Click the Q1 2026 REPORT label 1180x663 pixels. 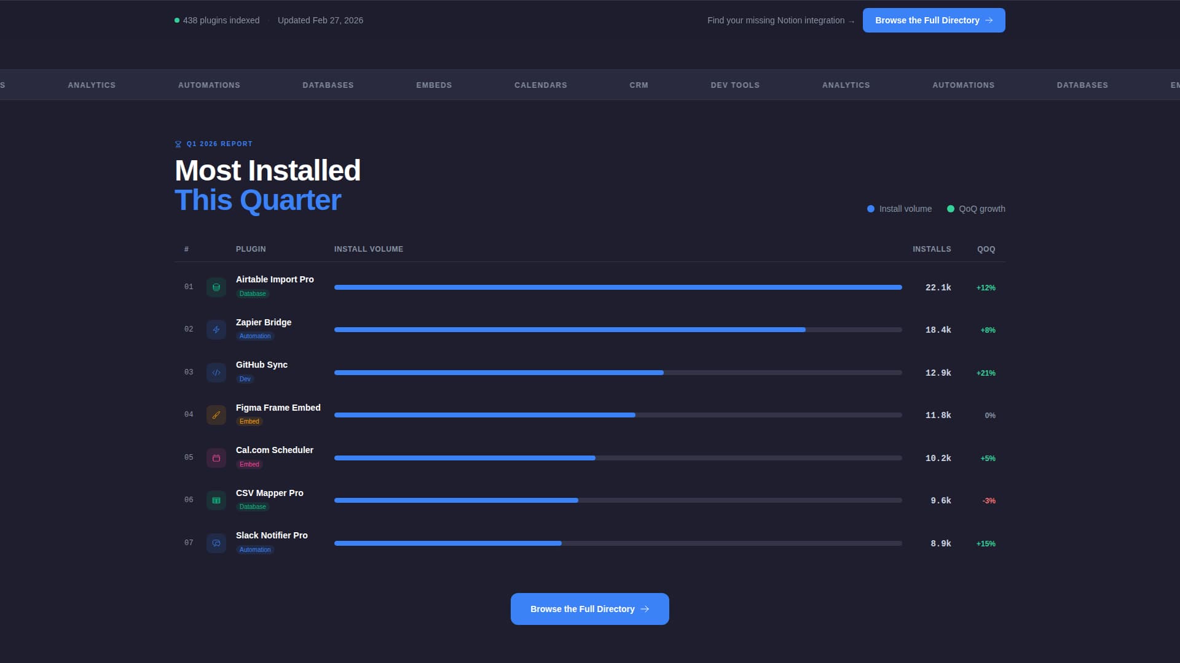pyautogui.click(x=219, y=144)
